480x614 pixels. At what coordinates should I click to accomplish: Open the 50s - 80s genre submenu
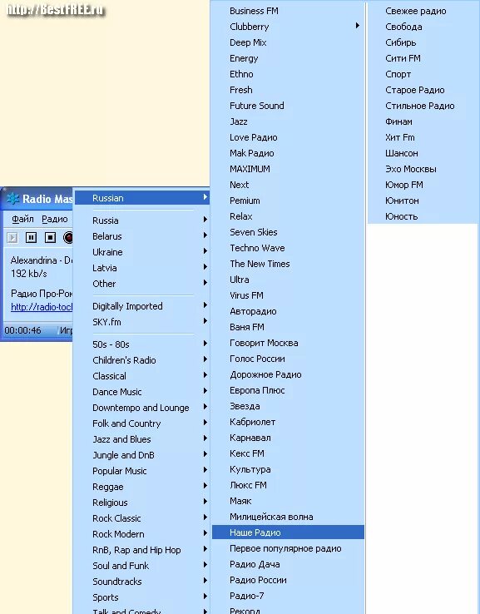click(142, 344)
